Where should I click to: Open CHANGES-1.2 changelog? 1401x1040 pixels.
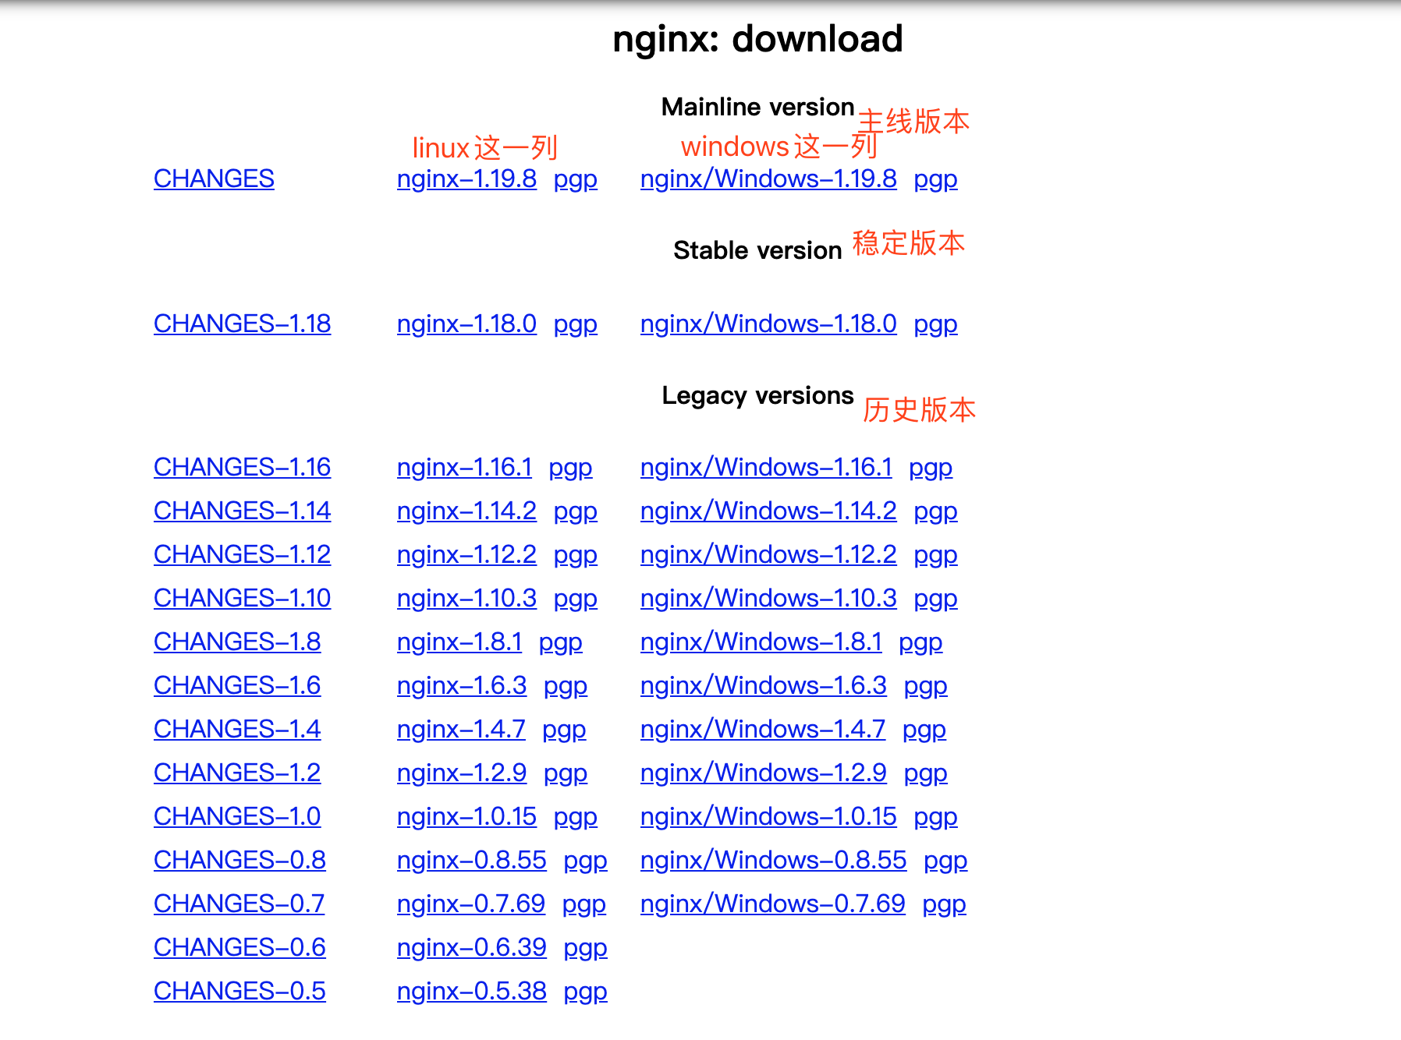237,773
